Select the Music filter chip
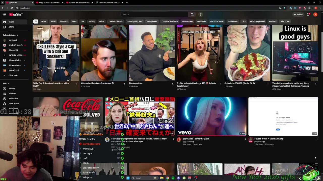 pyautogui.click(x=44, y=21)
